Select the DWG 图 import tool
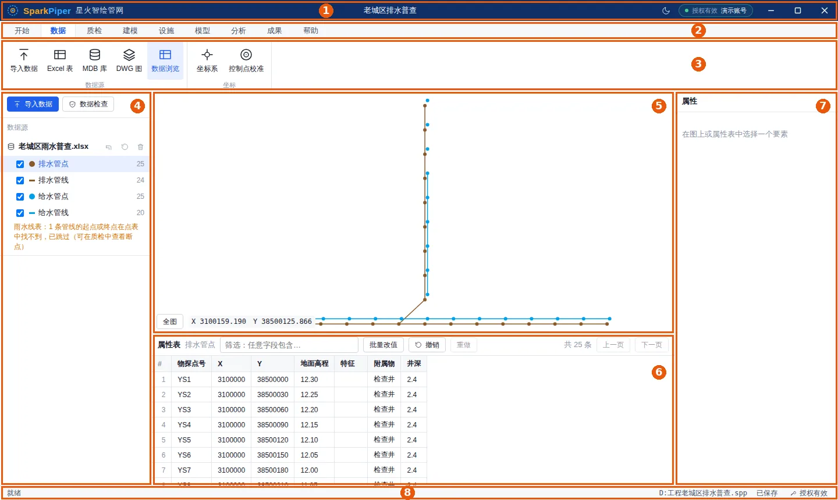 point(129,60)
